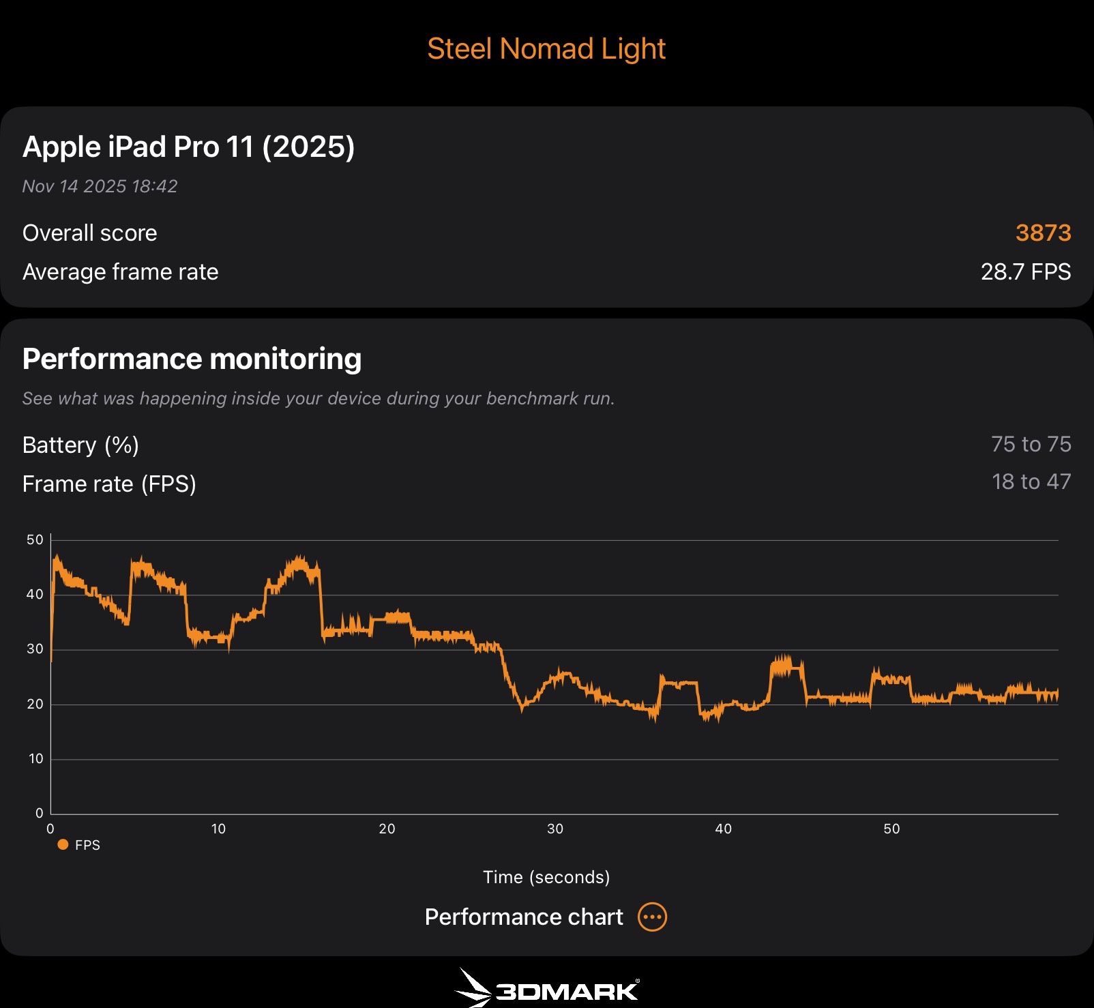Click the Battery (%) label
1094x1008 pixels.
(x=80, y=445)
